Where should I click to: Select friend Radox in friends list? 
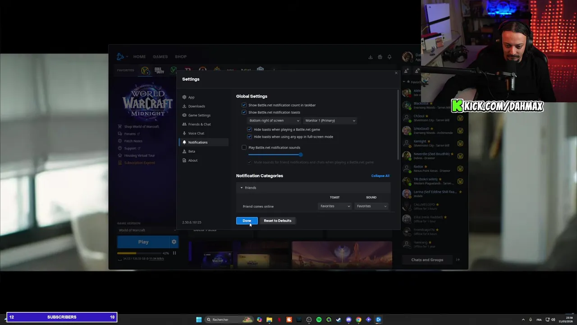[432, 168]
